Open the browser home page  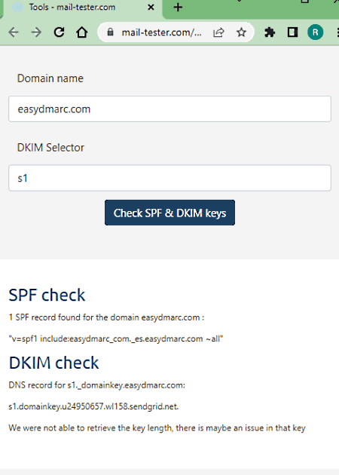point(81,32)
